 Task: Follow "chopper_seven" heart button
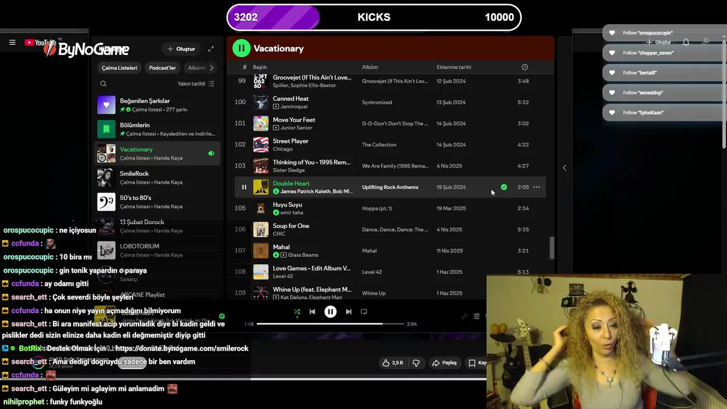tap(612, 53)
